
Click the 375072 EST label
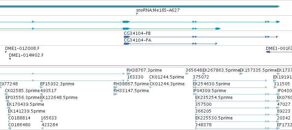[201, 77]
